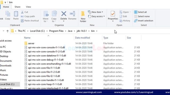
Task: Sort by Type column header
Action: point(106,38)
